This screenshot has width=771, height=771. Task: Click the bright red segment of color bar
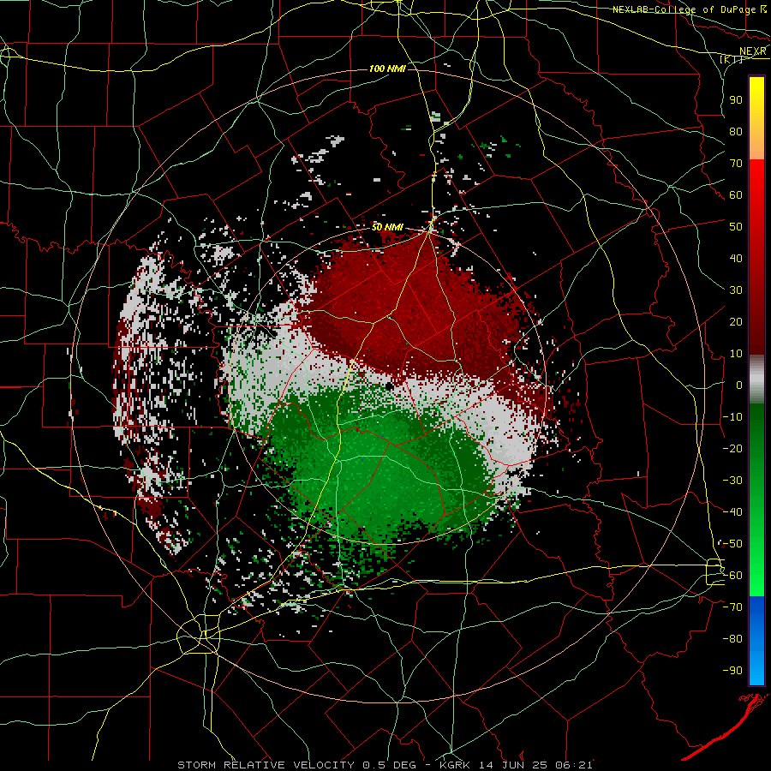756,257
